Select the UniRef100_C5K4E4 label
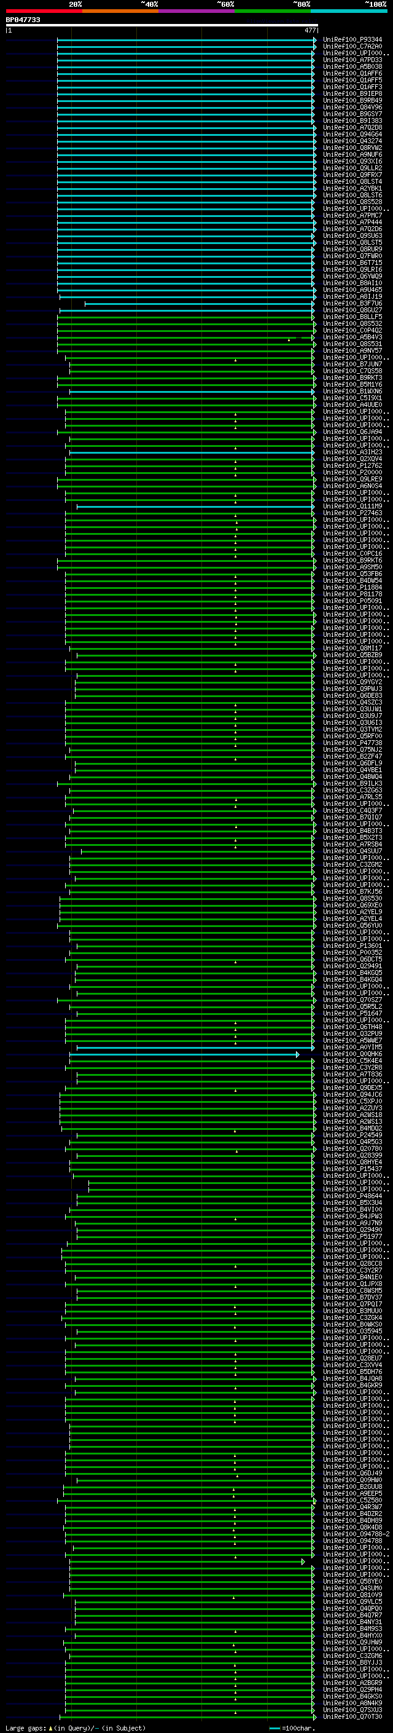 coord(352,1061)
